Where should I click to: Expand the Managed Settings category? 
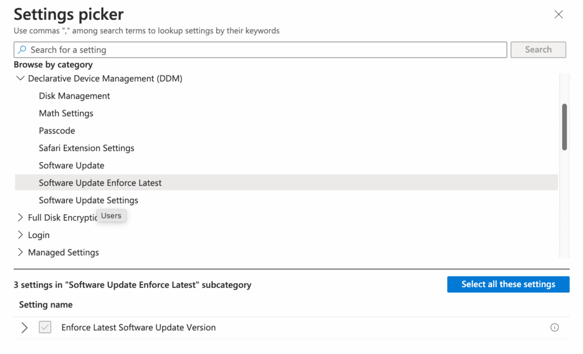click(x=21, y=252)
